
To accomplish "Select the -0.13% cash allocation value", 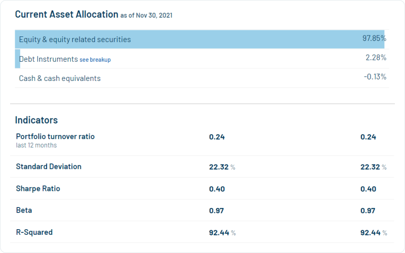I will [375, 77].
